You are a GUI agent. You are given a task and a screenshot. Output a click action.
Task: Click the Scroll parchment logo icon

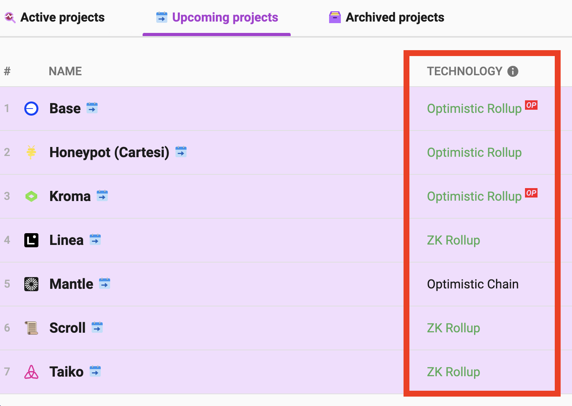coord(31,328)
